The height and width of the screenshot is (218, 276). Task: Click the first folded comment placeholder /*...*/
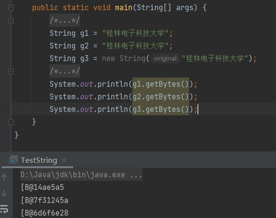click(x=65, y=20)
